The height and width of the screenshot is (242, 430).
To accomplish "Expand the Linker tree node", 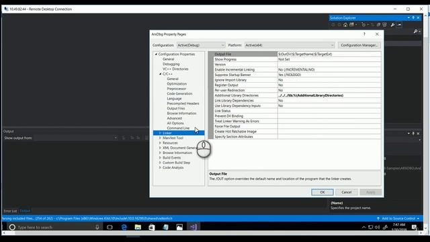I will coord(160,133).
